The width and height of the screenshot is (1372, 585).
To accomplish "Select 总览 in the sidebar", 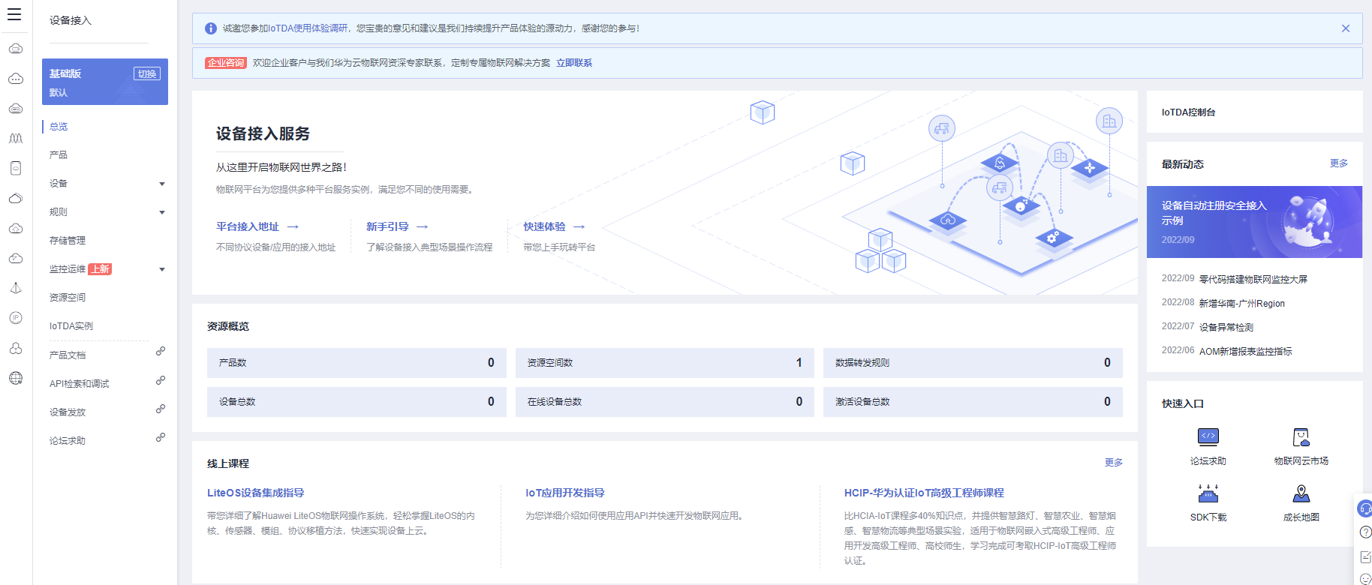I will click(x=59, y=127).
